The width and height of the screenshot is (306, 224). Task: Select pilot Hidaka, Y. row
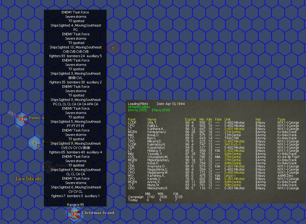point(214,151)
